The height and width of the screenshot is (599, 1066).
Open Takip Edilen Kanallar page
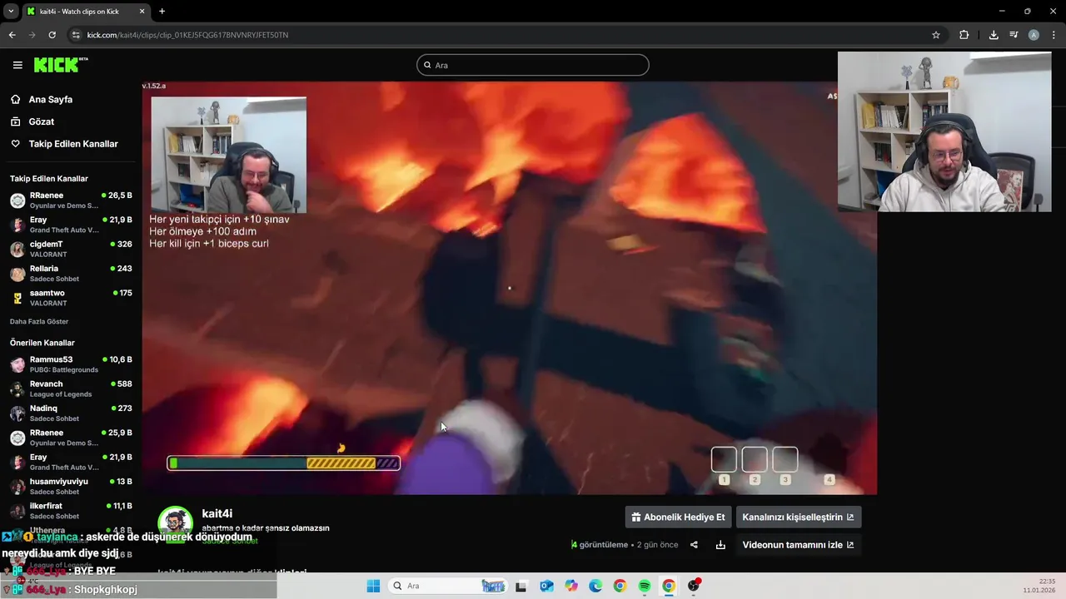73,144
